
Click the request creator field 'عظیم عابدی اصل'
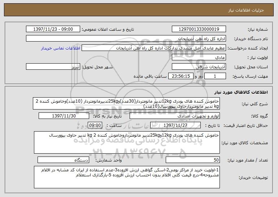click(x=154, y=48)
